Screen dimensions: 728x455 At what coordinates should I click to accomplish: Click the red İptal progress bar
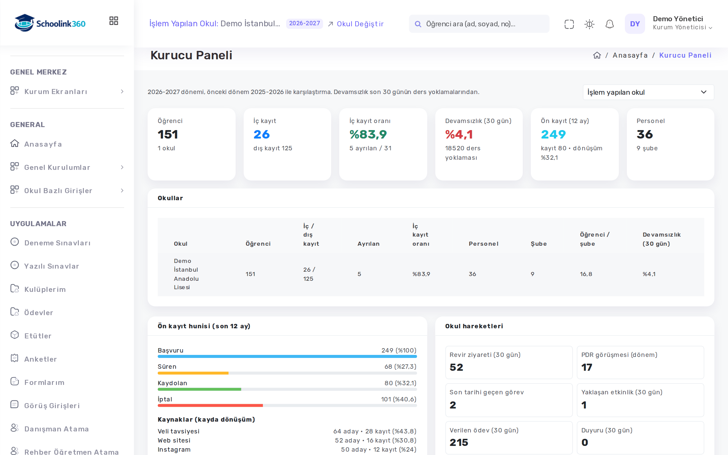pyautogui.click(x=210, y=405)
